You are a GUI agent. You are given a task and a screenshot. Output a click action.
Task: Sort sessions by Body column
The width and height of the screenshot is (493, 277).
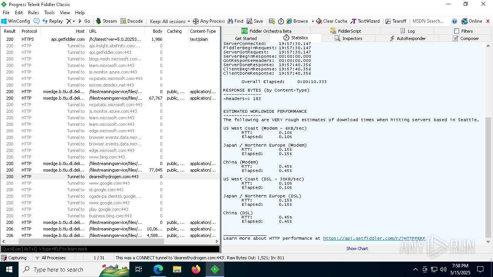tap(154, 31)
